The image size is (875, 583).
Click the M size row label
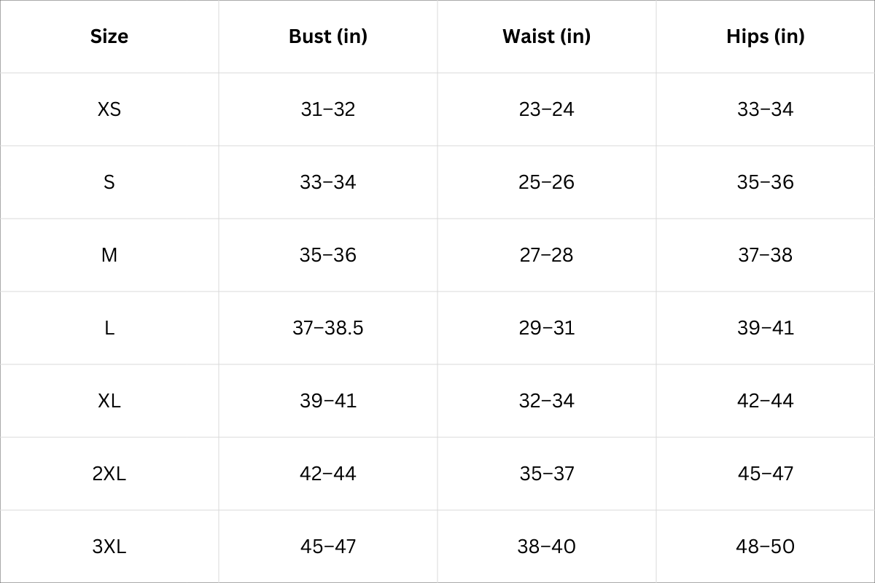tap(109, 255)
